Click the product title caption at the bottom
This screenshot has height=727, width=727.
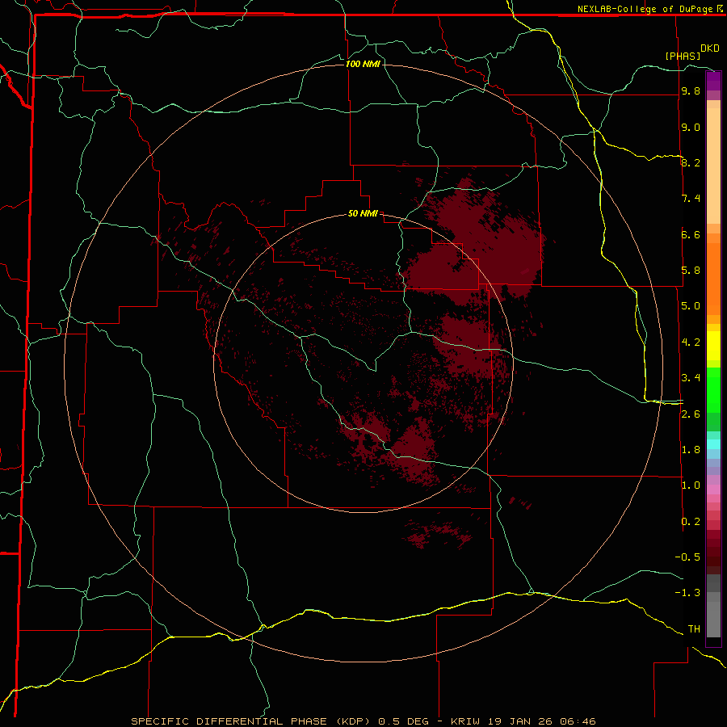[x=363, y=721]
